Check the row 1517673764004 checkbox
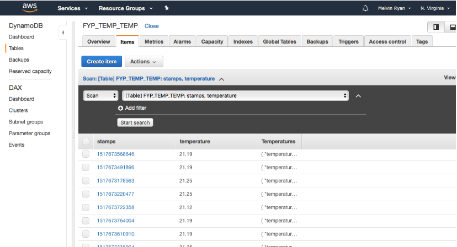The height and width of the screenshot is (247, 457). [x=86, y=221]
